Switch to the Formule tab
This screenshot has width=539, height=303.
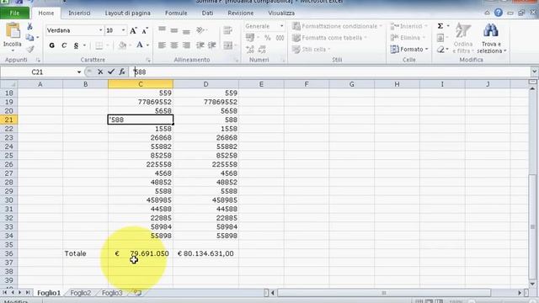pyautogui.click(x=176, y=13)
